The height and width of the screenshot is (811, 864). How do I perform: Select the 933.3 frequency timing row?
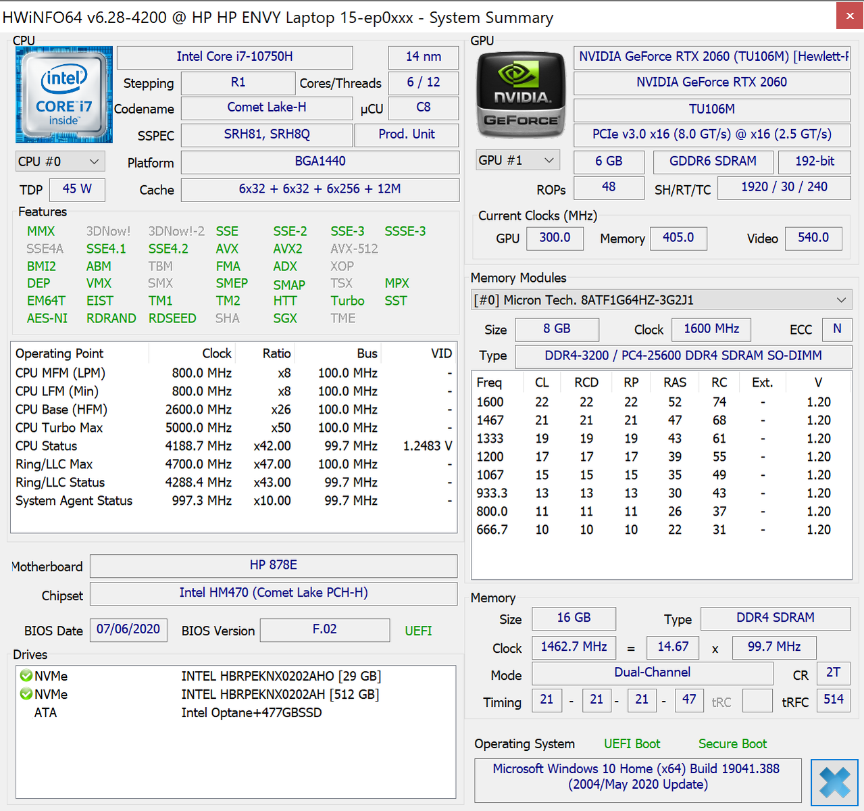pyautogui.click(x=661, y=493)
